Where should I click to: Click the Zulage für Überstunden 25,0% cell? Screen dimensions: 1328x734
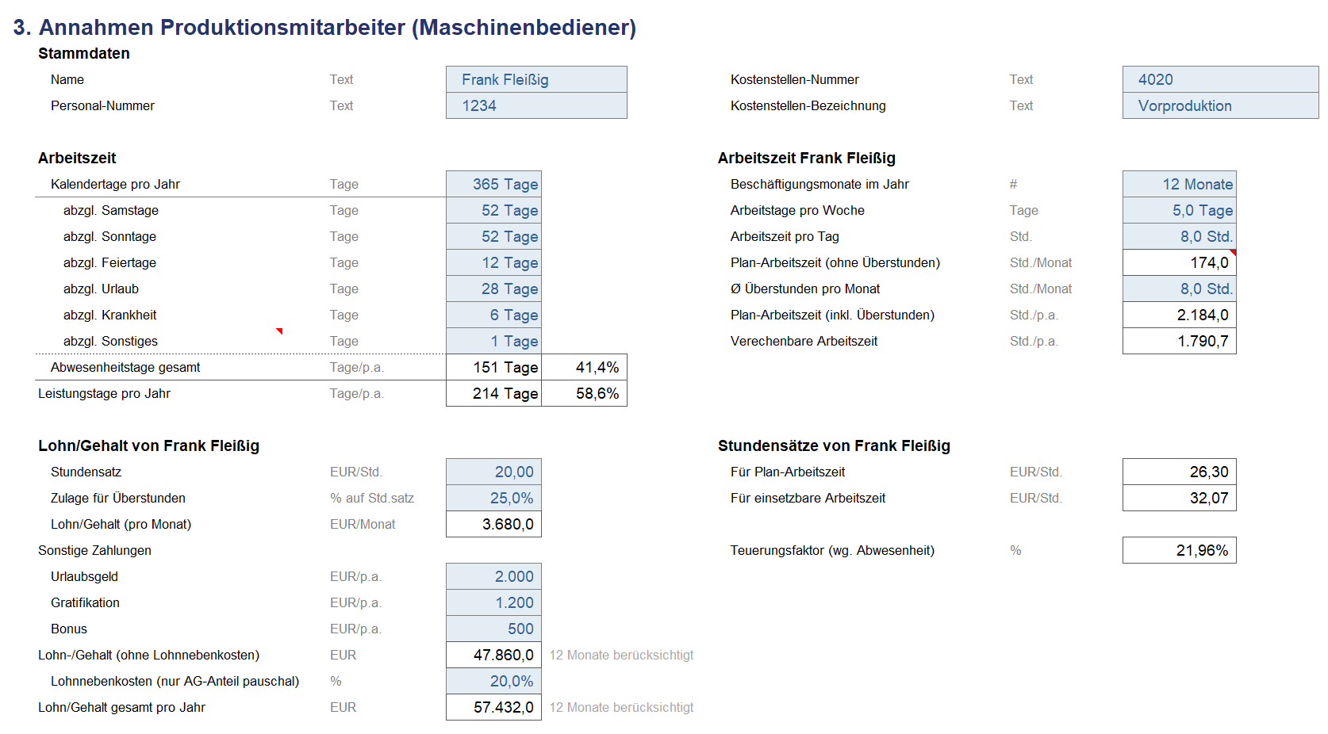pos(493,498)
